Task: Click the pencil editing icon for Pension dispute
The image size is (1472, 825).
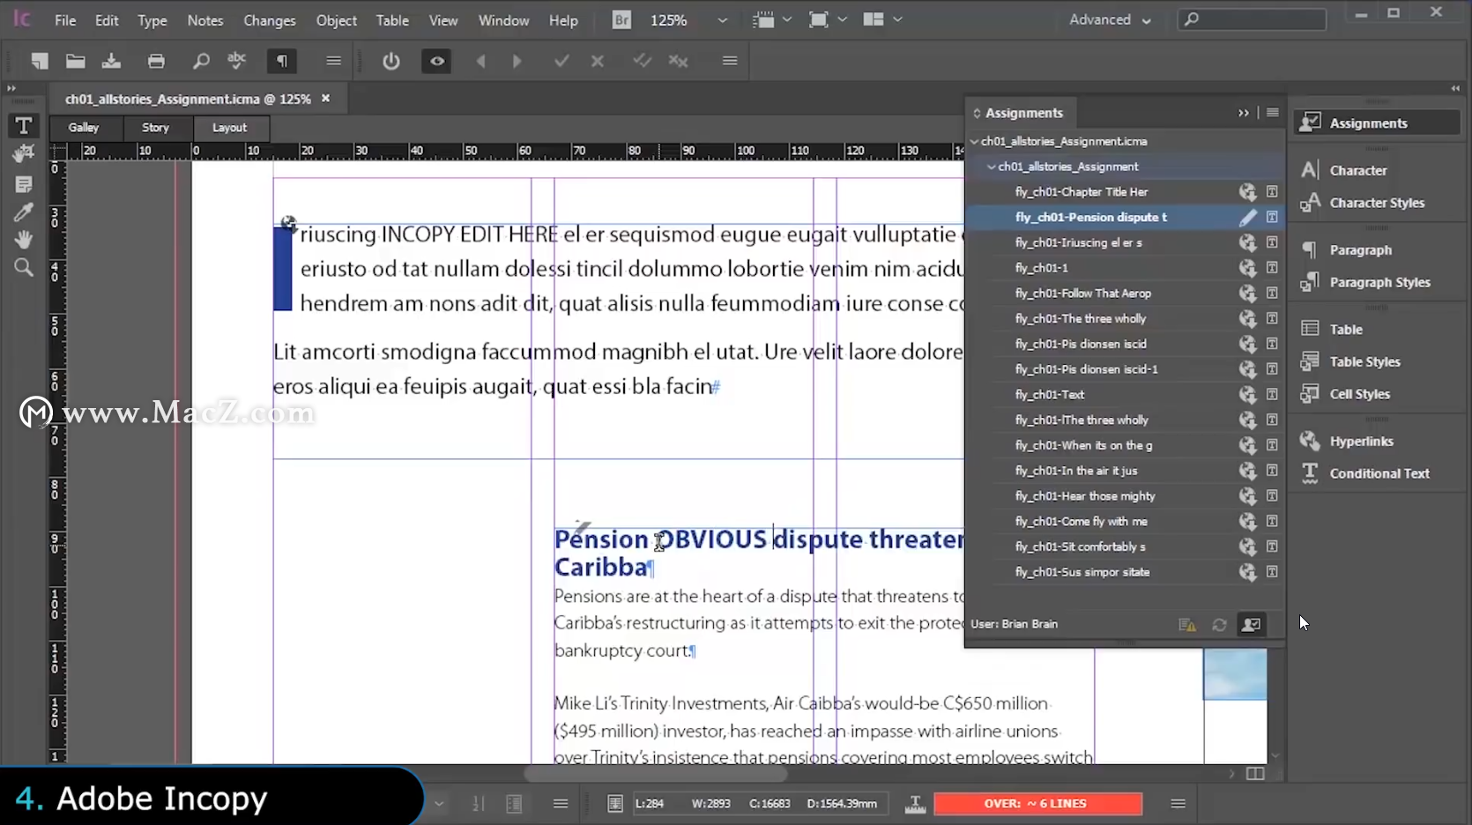Action: [1247, 217]
